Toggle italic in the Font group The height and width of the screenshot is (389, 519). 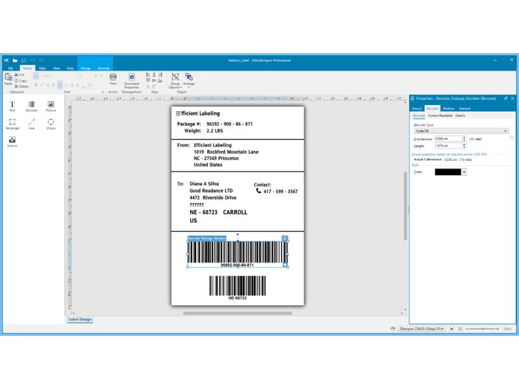[x=42, y=85]
